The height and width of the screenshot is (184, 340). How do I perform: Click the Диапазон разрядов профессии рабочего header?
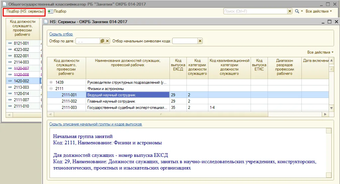coord(284,68)
